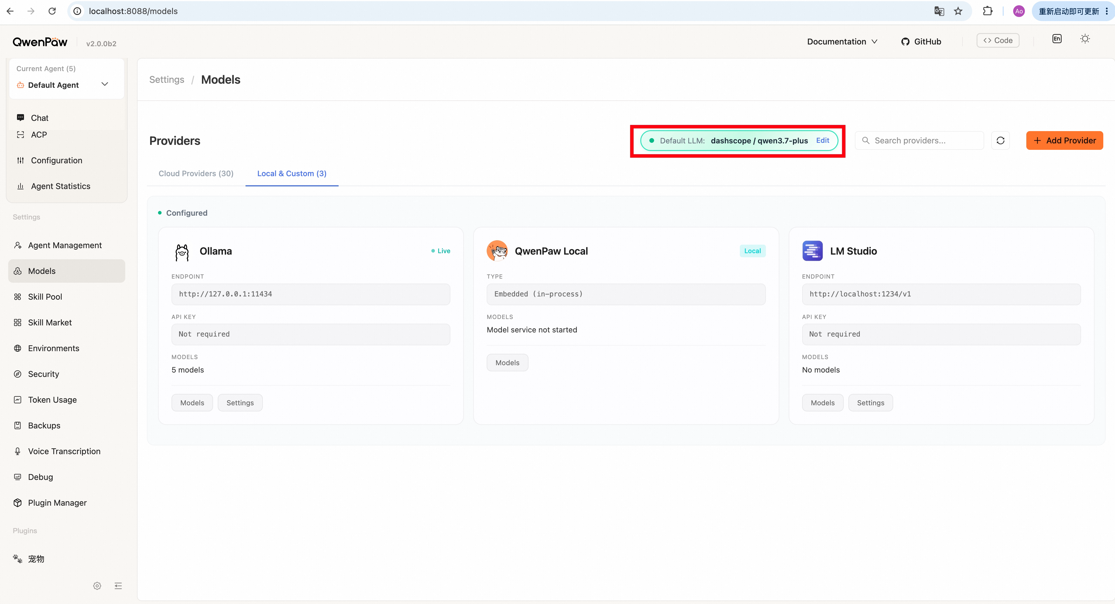Screen dimensions: 1115x604
Task: Open the Documentation dropdown
Action: coord(842,42)
